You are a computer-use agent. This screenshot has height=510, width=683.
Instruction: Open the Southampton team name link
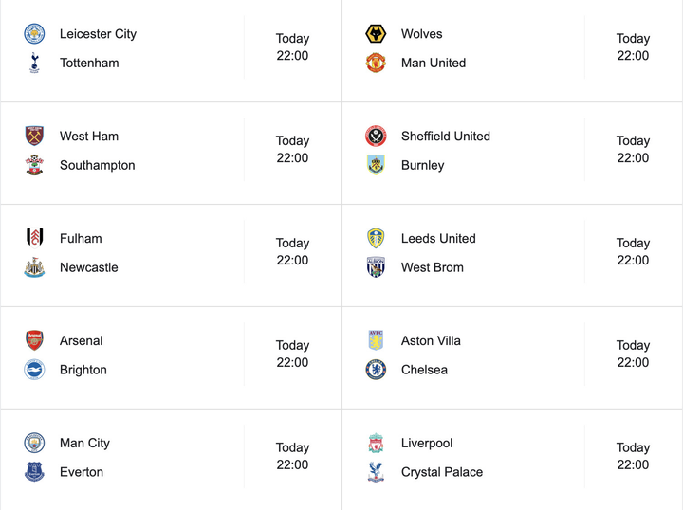pos(97,165)
